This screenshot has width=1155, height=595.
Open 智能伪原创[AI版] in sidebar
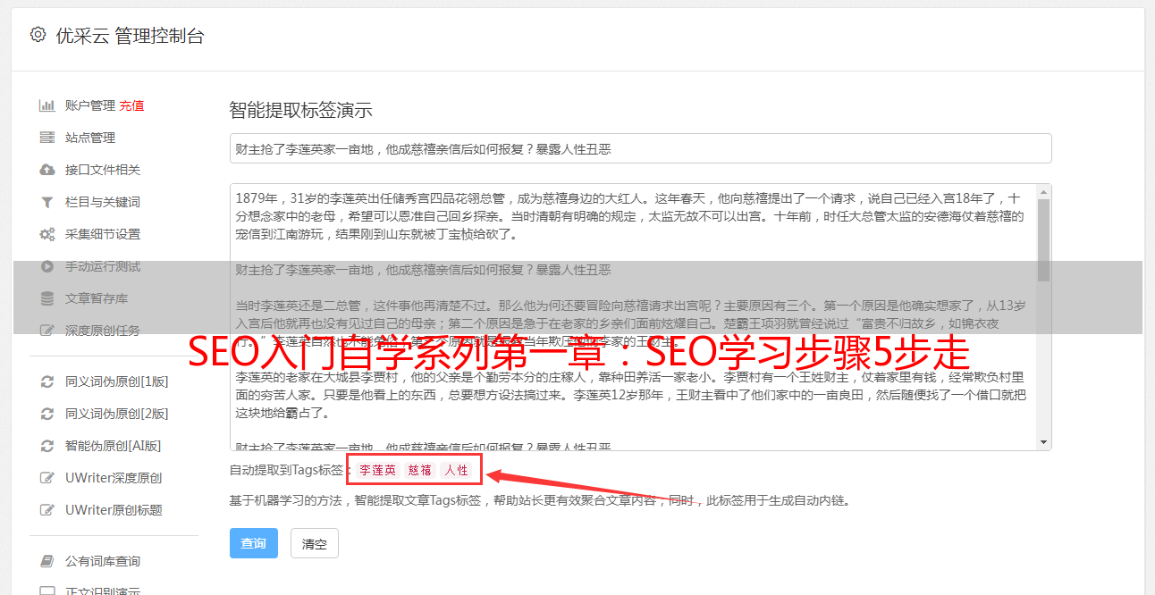[114, 446]
